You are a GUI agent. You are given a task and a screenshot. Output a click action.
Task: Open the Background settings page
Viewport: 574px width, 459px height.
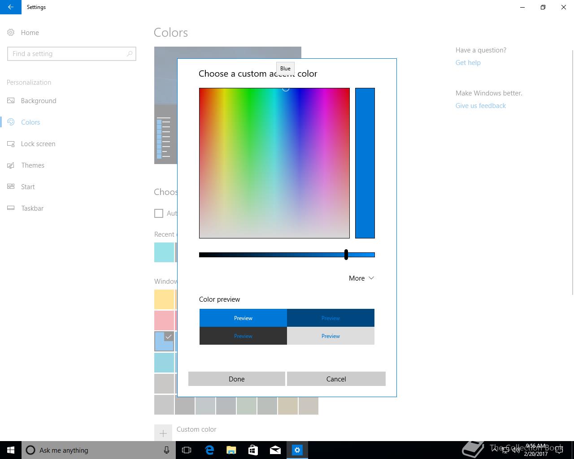pos(39,101)
